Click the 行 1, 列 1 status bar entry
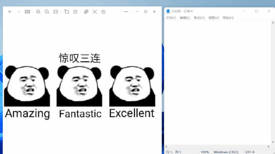This screenshot has width=275, height=154. (174, 152)
